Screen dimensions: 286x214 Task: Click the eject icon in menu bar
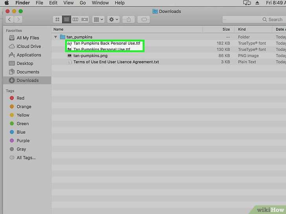(x=257, y=3)
